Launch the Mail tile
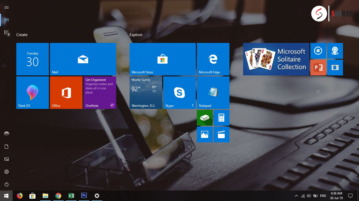Screen dimensions: 359x201 tap(83, 59)
